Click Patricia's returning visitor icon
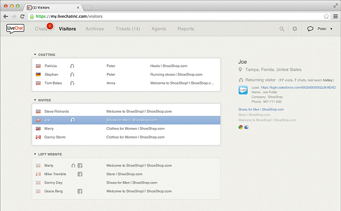This screenshot has width=341, height=211. [x=72, y=66]
